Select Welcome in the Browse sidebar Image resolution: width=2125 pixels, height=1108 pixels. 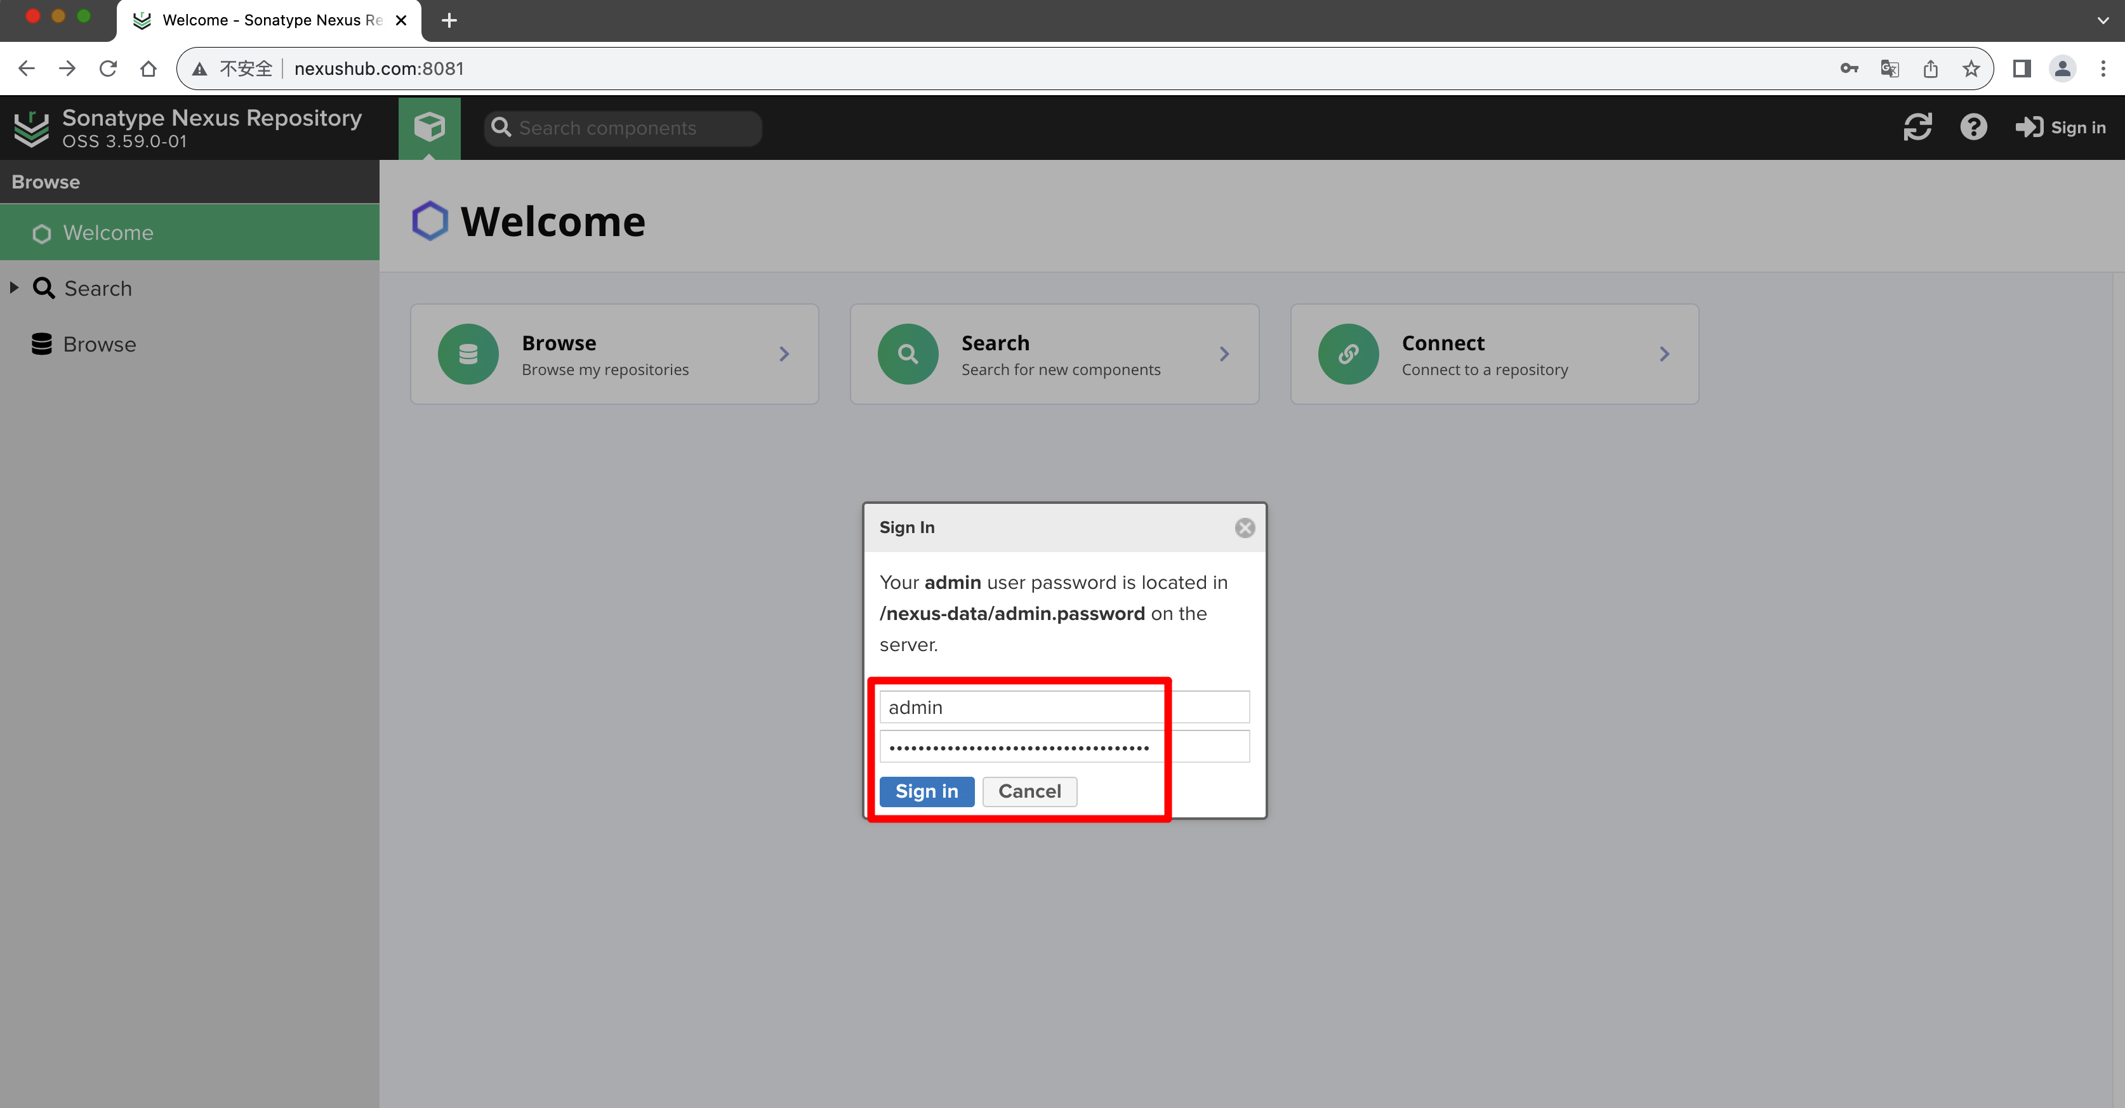(x=190, y=233)
